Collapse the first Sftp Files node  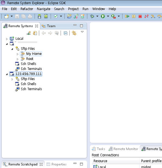coord(12,49)
